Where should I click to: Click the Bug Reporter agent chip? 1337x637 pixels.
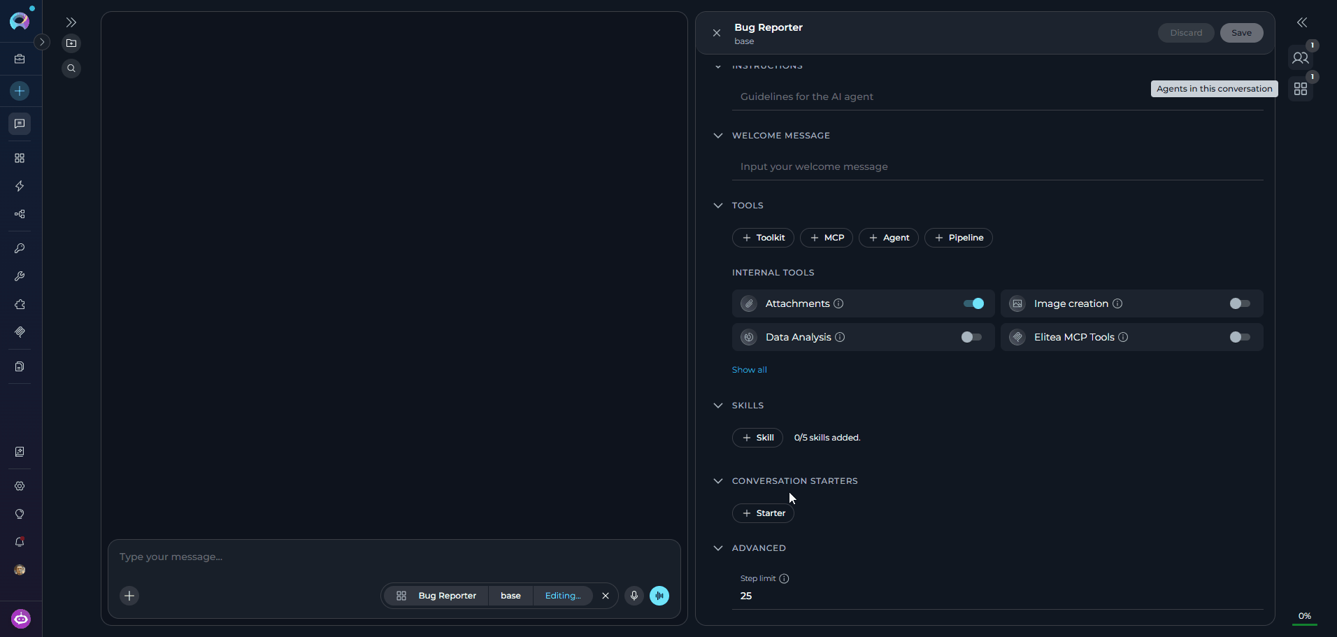(436, 596)
